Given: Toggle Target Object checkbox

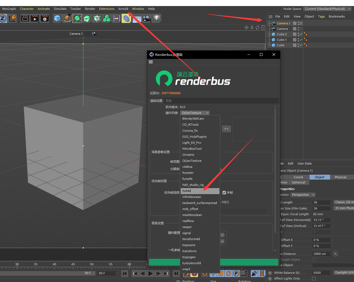Looking at the screenshot, I should (314, 260).
